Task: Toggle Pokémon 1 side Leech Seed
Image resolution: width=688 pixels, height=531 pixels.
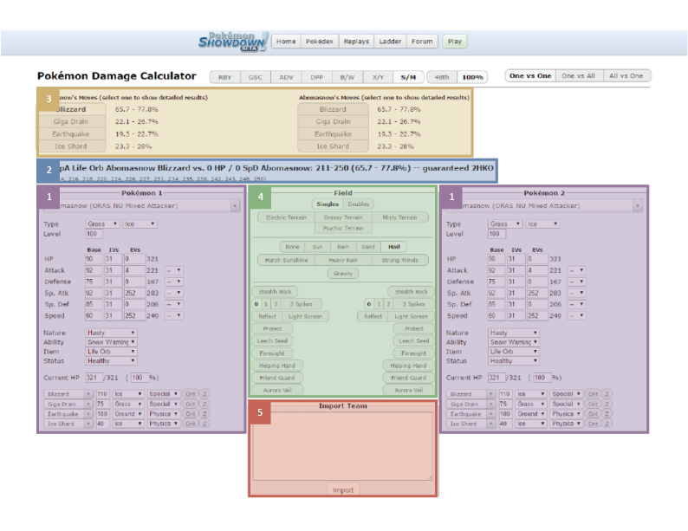Action: click(272, 340)
